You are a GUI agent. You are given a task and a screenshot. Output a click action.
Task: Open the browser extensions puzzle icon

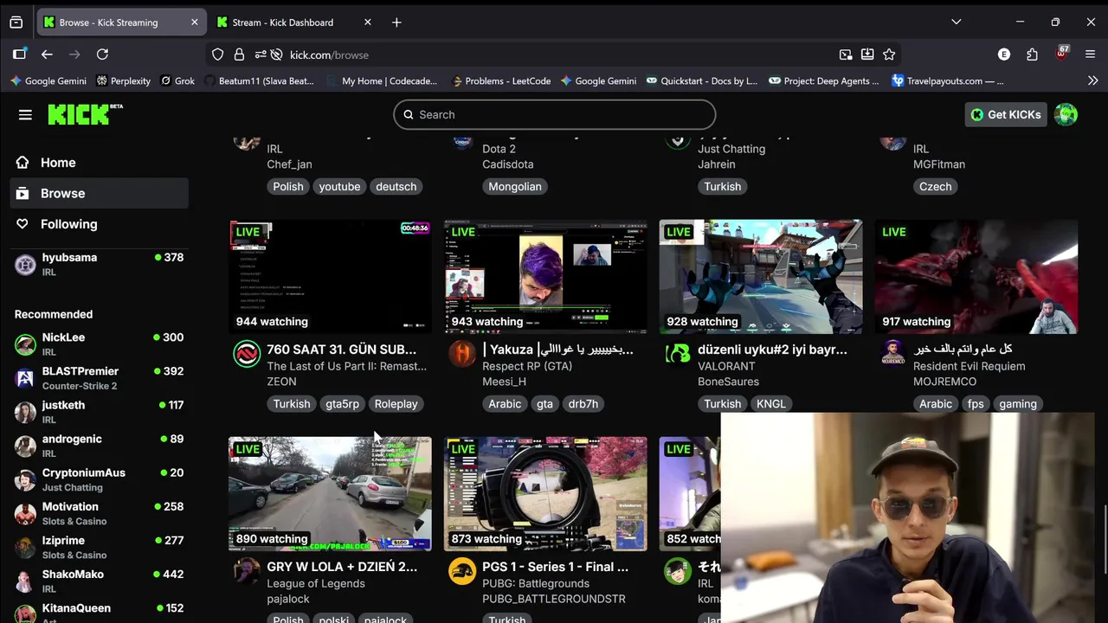coord(1032,55)
